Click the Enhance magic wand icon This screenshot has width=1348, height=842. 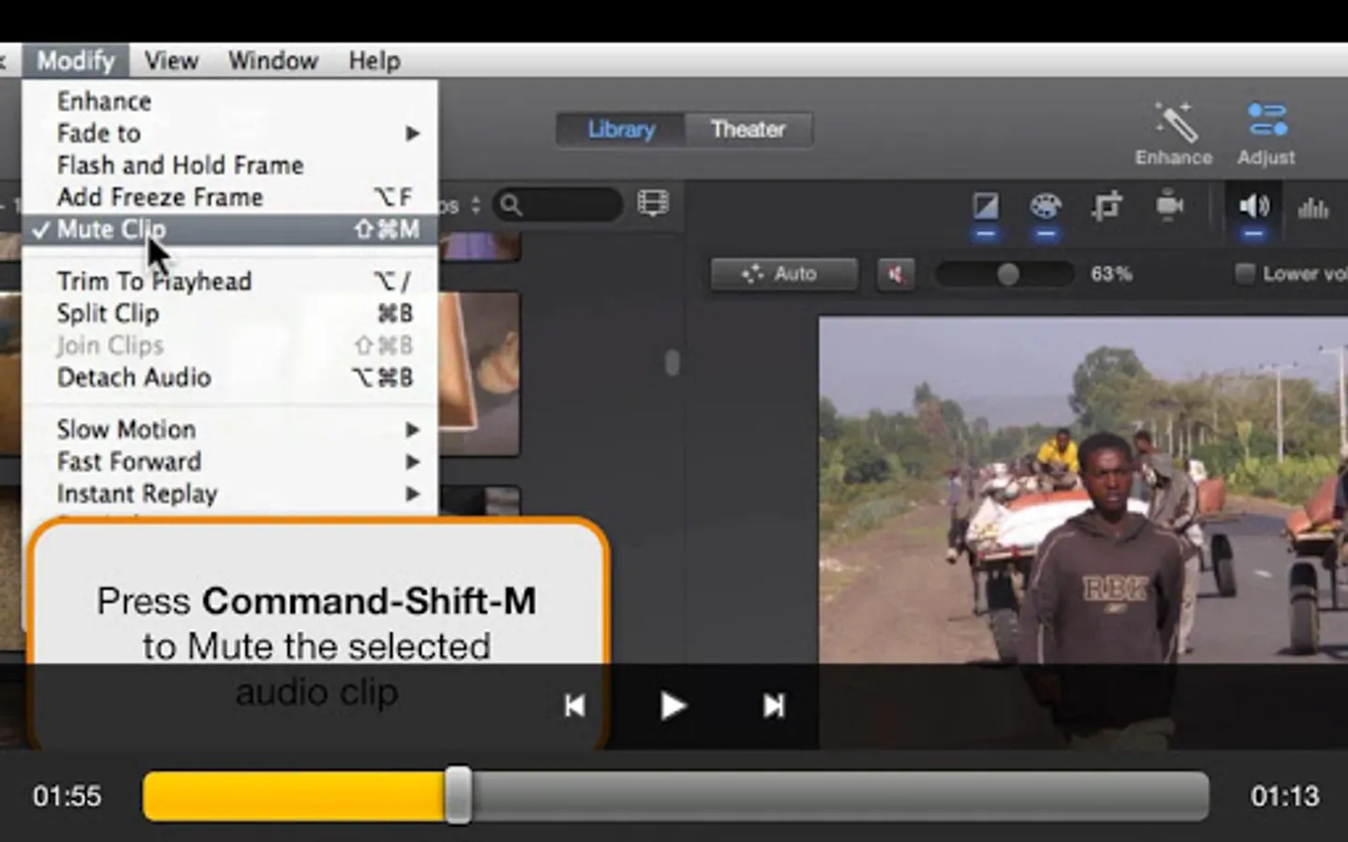tap(1174, 123)
